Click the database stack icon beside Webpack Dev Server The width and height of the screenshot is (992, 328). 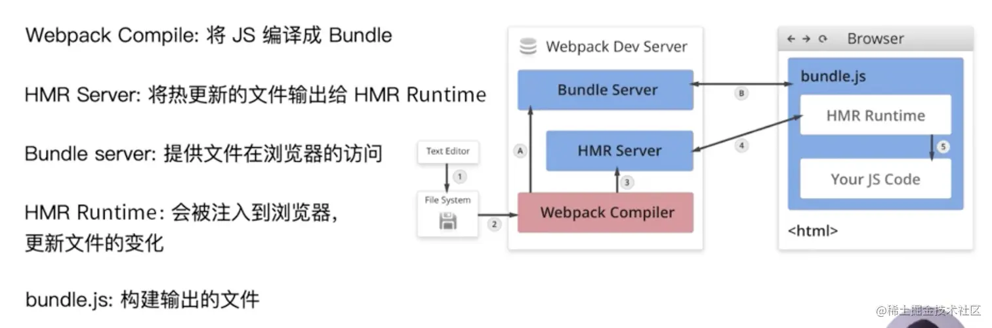coord(527,47)
